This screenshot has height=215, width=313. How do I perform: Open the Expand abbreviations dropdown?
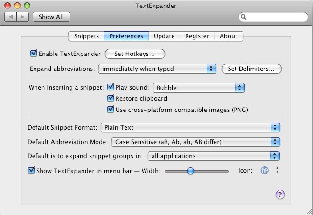click(x=157, y=69)
